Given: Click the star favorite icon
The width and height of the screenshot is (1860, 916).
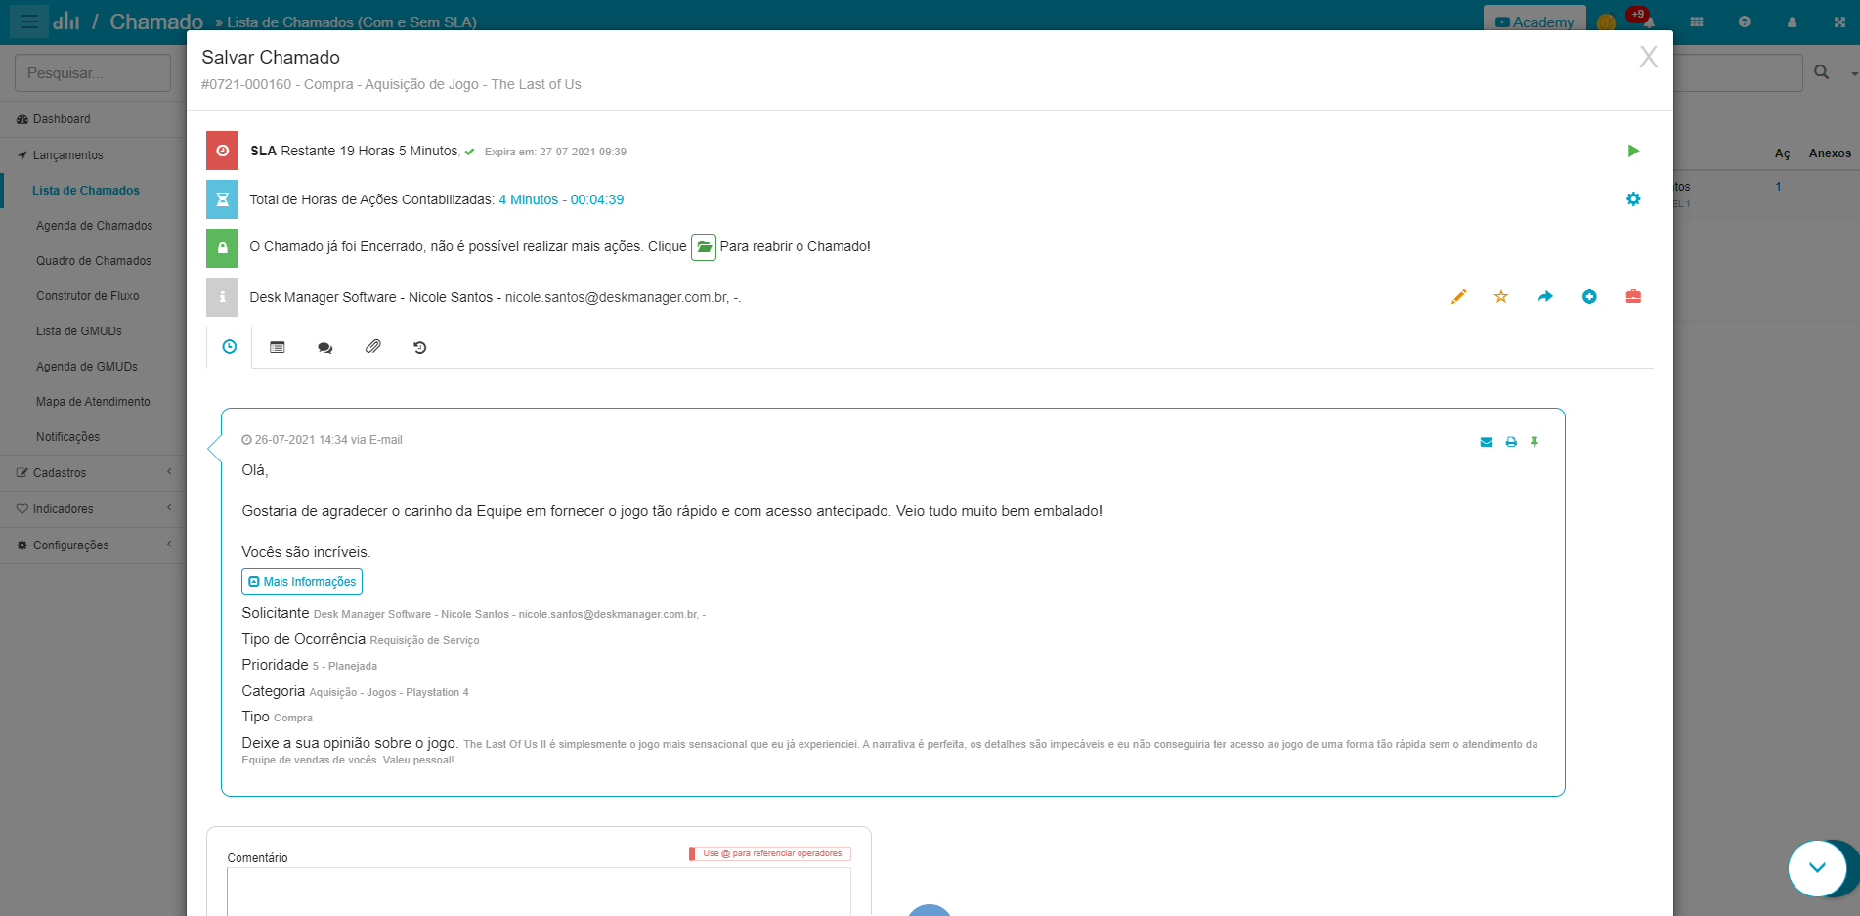Looking at the screenshot, I should (x=1501, y=297).
